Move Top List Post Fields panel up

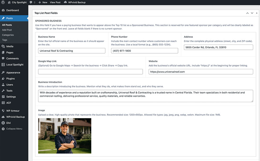tap(247, 13)
